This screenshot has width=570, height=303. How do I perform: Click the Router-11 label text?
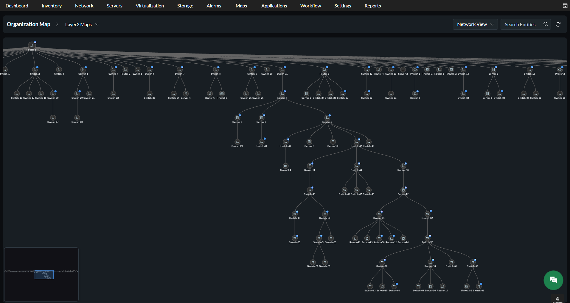tap(355, 242)
